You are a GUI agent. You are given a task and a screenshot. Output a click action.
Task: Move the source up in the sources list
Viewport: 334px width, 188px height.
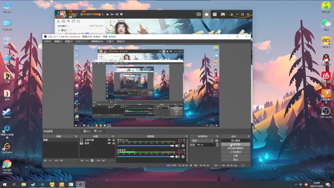[x=98, y=160]
